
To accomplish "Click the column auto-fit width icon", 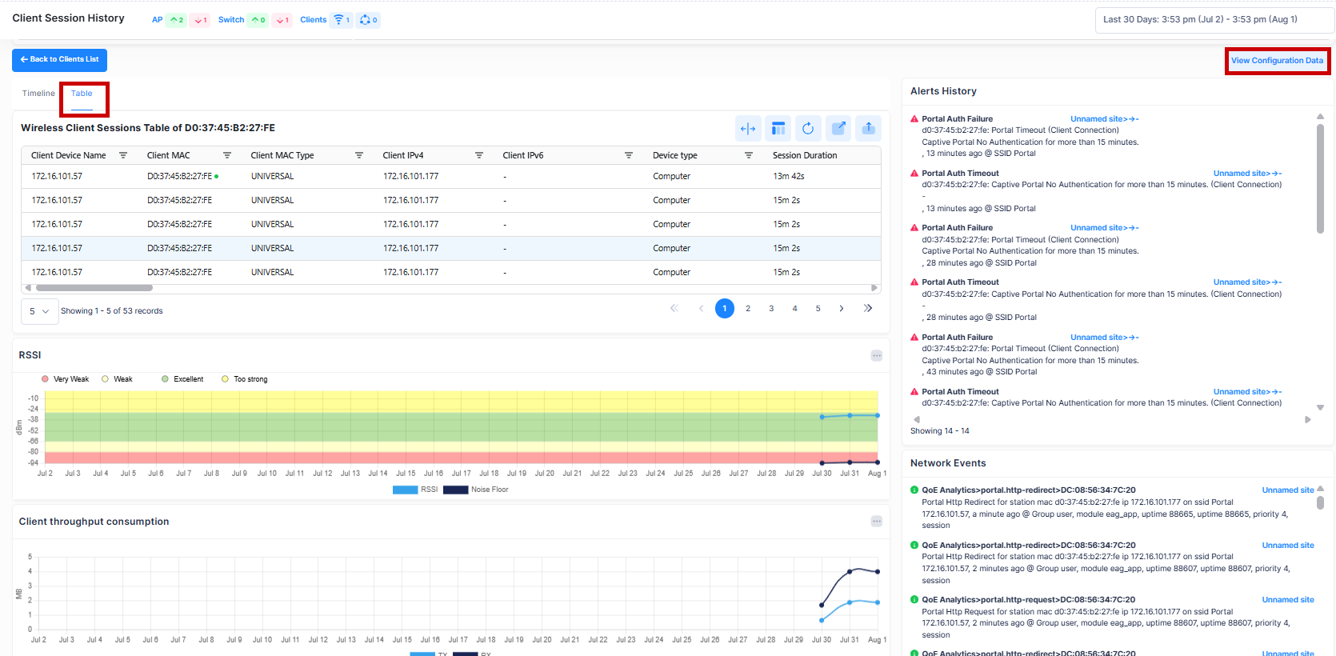I will coord(748,129).
